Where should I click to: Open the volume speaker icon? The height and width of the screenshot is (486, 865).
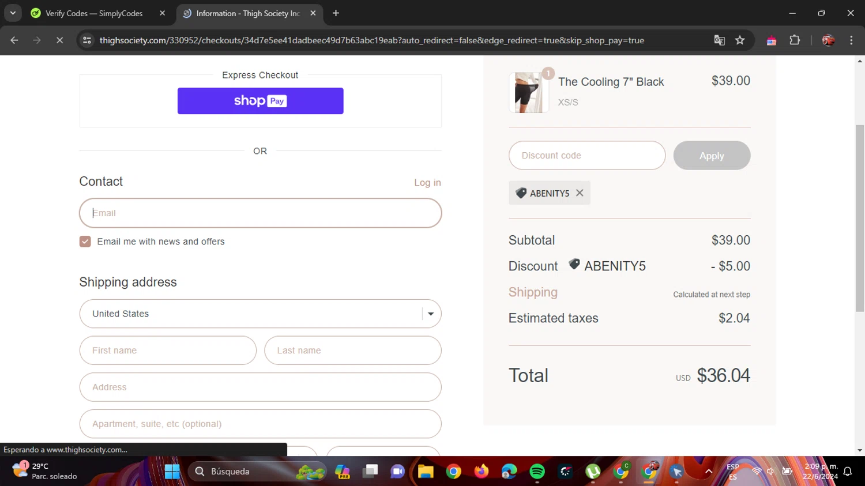tap(771, 472)
